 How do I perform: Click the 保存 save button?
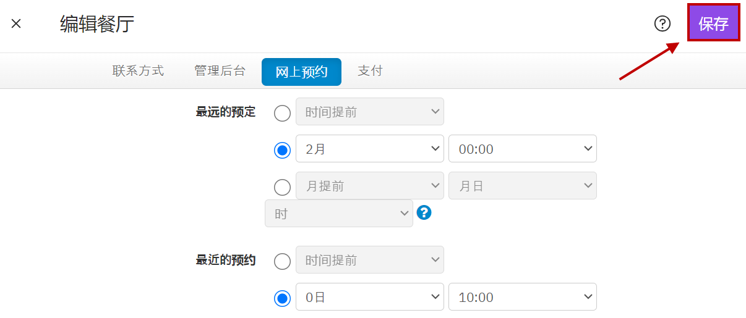pyautogui.click(x=713, y=23)
